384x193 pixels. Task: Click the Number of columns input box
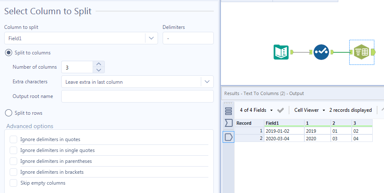pos(77,67)
